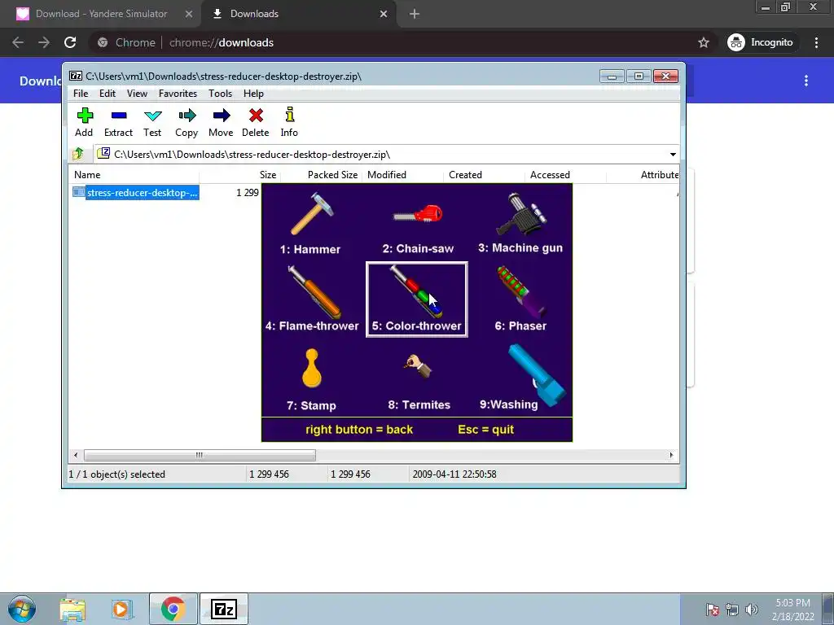
Task: Click the Copy toolbar icon
Action: coord(187,122)
